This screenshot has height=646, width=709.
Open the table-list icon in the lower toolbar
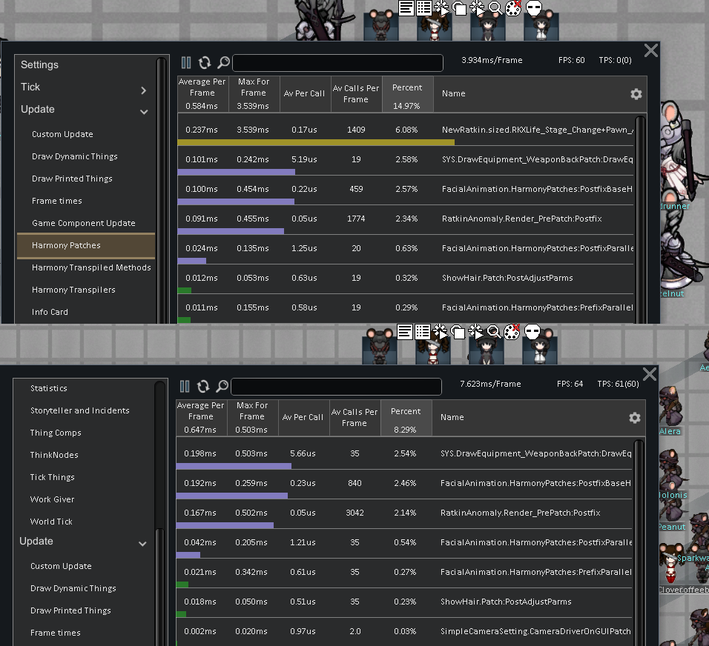[x=422, y=332]
